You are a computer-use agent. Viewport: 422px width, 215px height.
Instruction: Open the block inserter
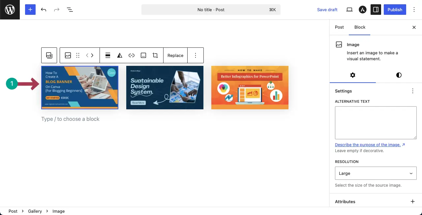(30, 10)
